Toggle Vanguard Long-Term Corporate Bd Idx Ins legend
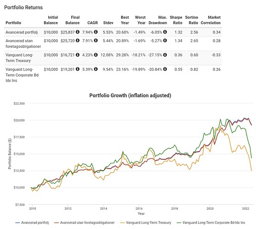The height and width of the screenshot is (229, 256). (x=211, y=223)
